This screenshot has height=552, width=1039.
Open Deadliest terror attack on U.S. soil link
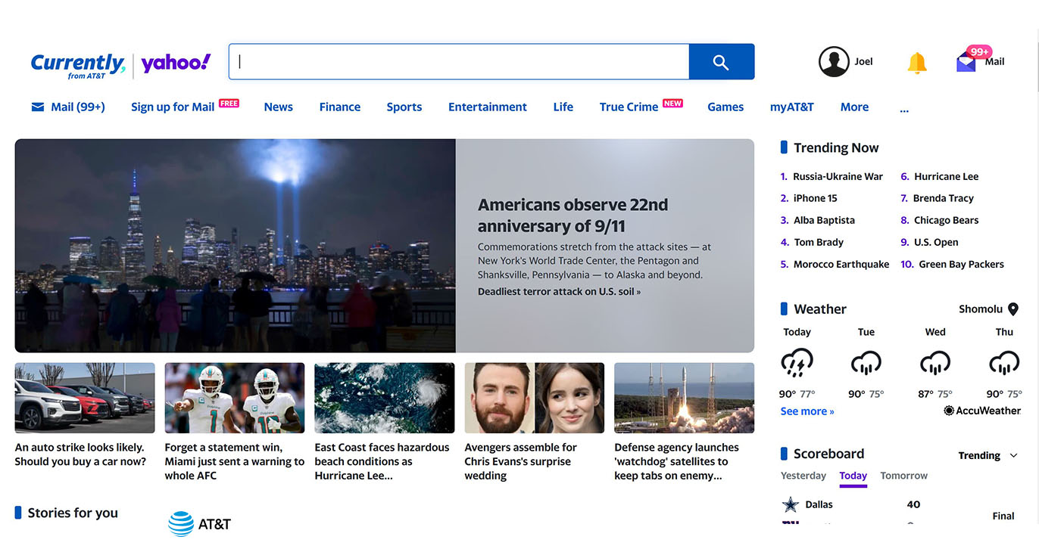coord(559,292)
